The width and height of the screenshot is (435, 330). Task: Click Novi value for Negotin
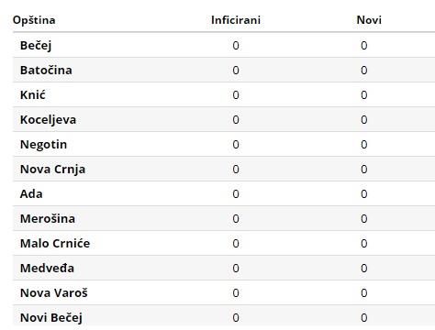pos(363,145)
